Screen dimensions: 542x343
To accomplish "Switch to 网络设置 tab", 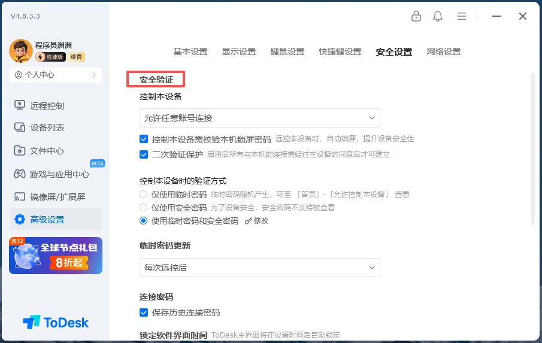I will (x=444, y=52).
